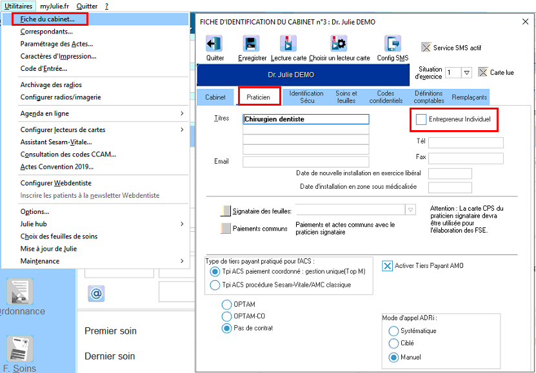
Task: Click into the Email input field
Action: (306, 162)
